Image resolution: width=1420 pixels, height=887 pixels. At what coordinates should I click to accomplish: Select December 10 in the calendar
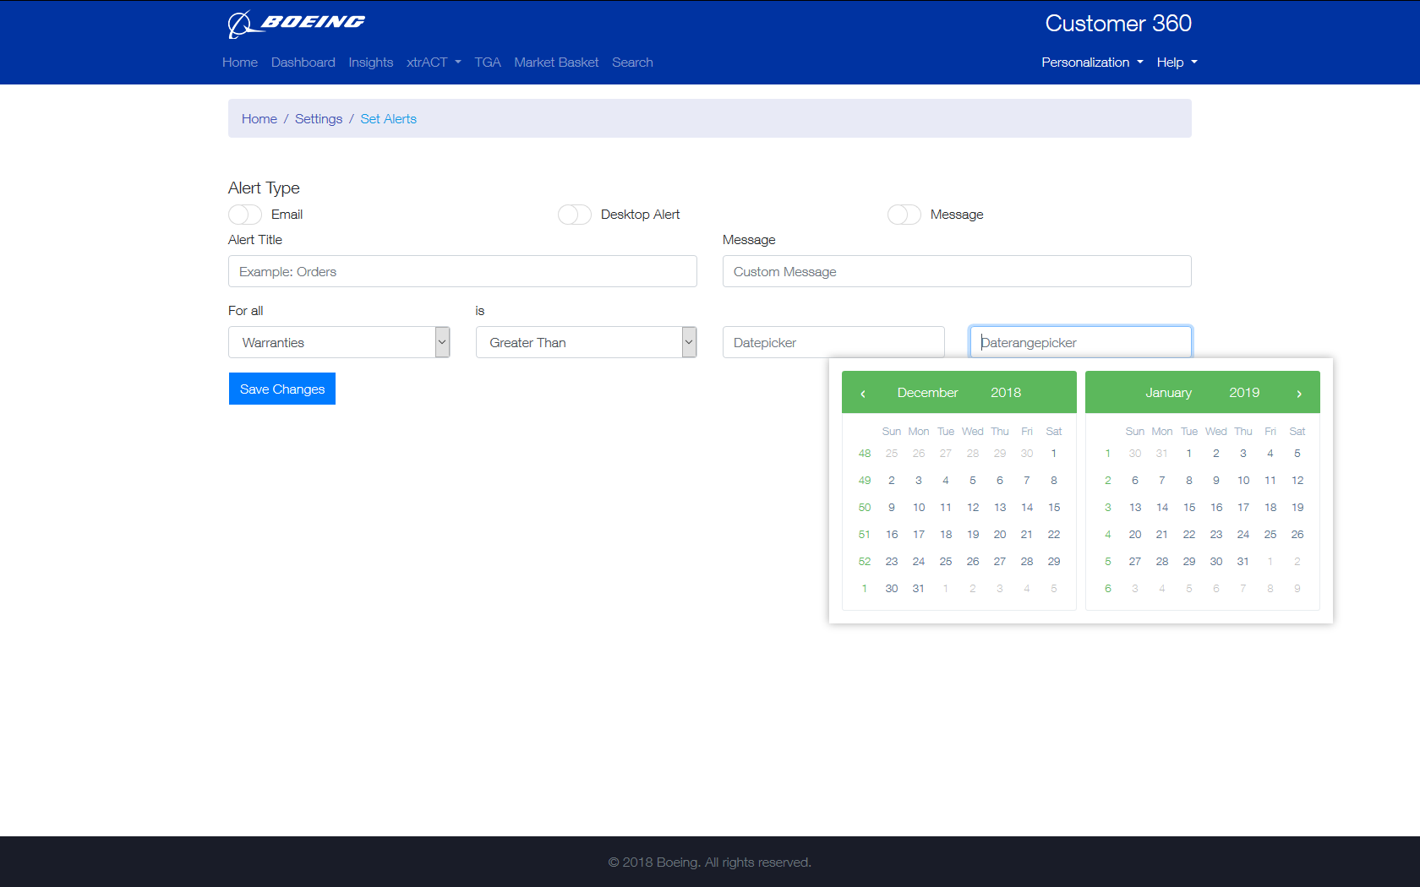919,508
